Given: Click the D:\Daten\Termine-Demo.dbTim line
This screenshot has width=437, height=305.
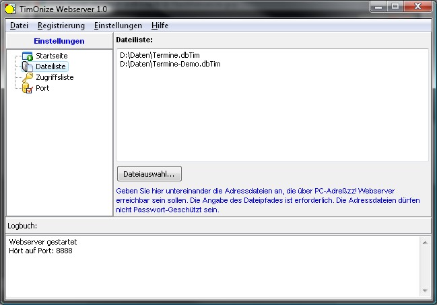Looking at the screenshot, I should coord(170,64).
